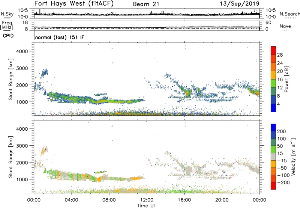The width and height of the screenshot is (300, 208).
Task: Click the N.Search legend label
Action: pos(289,14)
